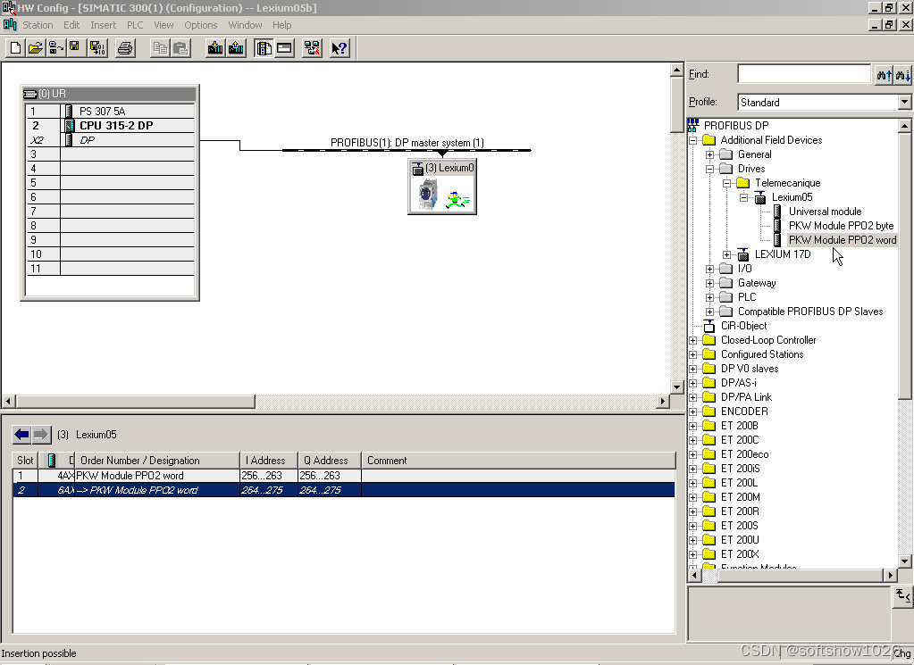This screenshot has height=665, width=914.
Task: Expand the Gateway folder
Action: tap(710, 283)
